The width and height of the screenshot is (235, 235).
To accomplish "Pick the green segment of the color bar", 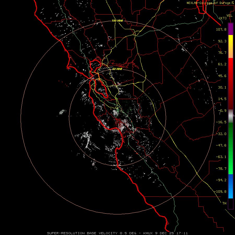I will [x=231, y=148].
